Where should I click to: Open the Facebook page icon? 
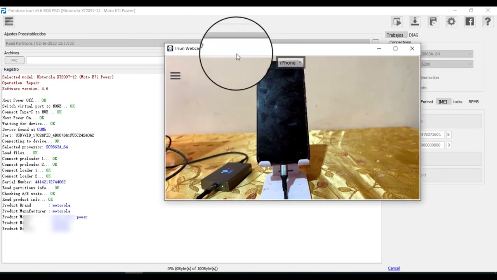(469, 22)
